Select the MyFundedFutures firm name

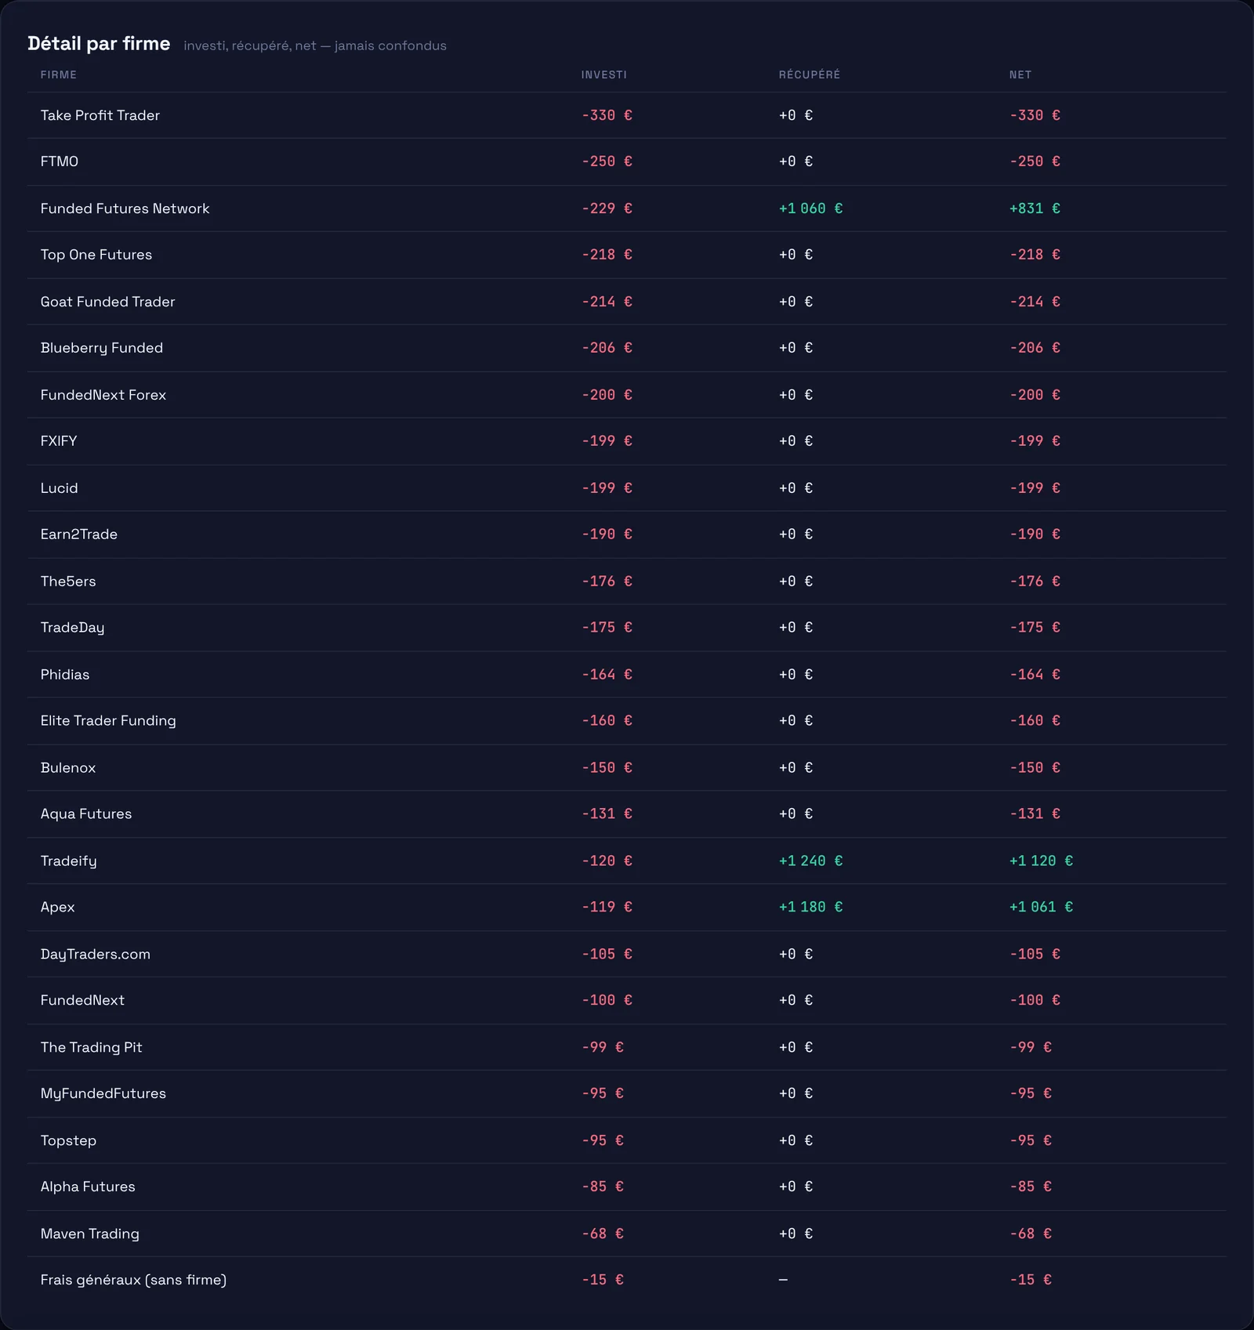pyautogui.click(x=103, y=1094)
